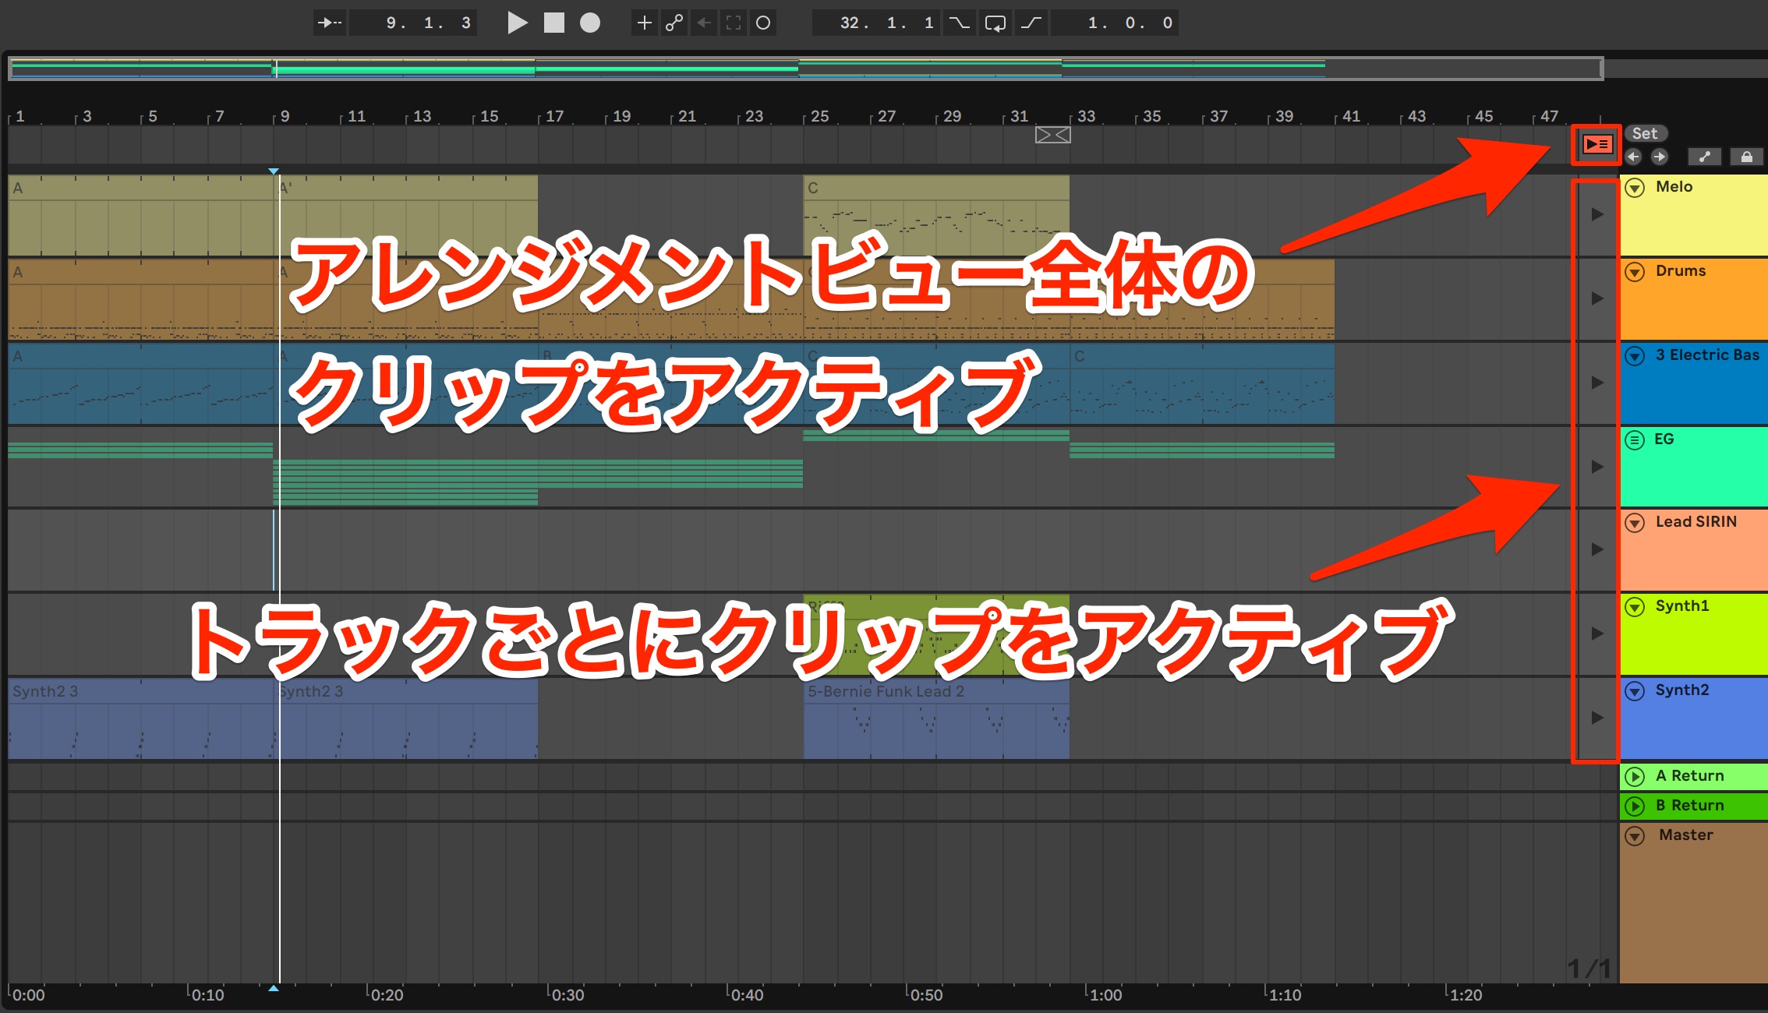1768x1013 pixels.
Task: Unfold the Melo track
Action: click(x=1635, y=188)
